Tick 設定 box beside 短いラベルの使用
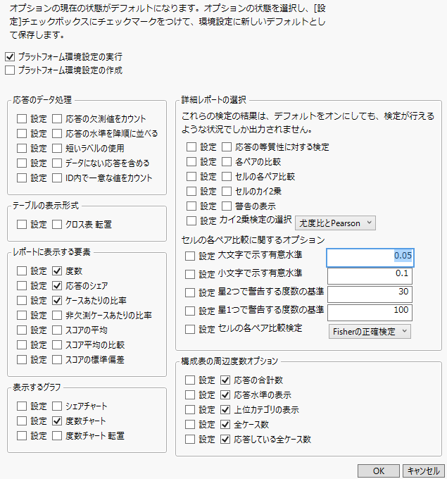The image size is (447, 479). tap(22, 148)
